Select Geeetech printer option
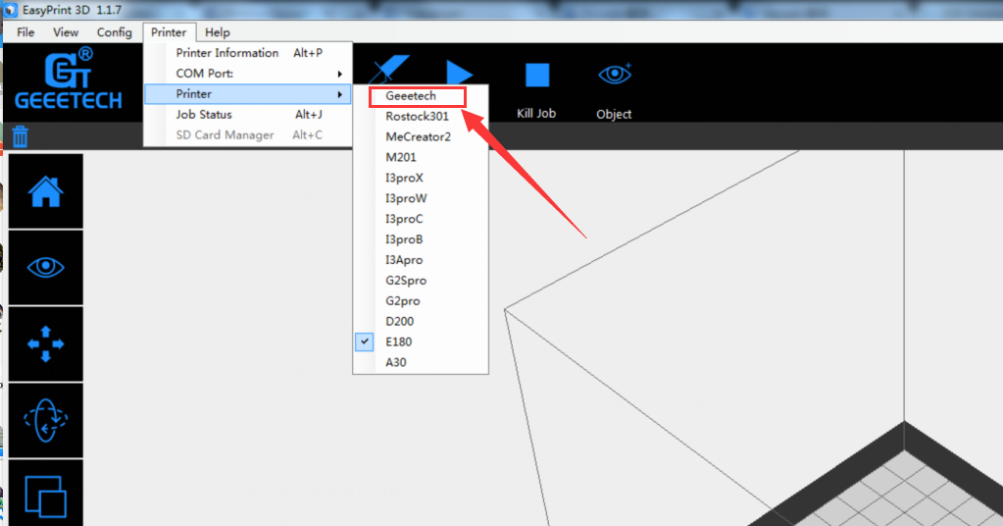The image size is (1003, 526). [411, 96]
